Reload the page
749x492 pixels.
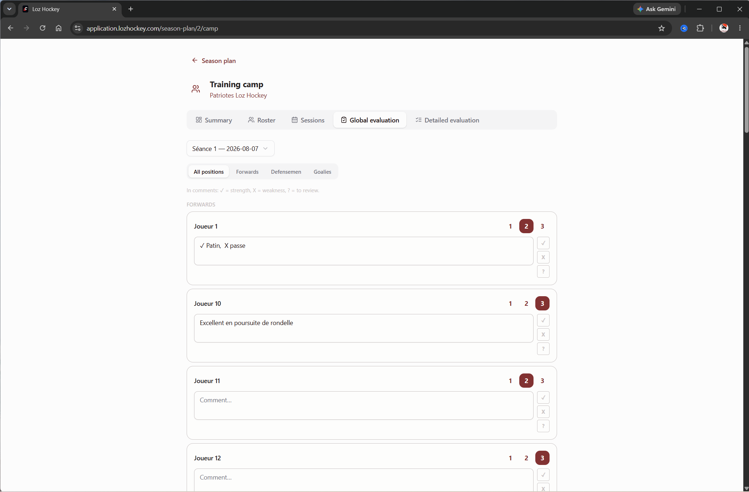click(42, 28)
